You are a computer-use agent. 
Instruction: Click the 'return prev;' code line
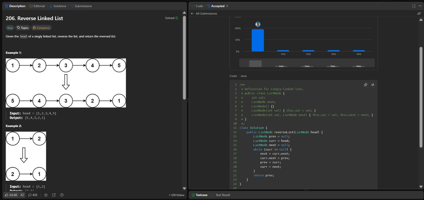coord(264,175)
